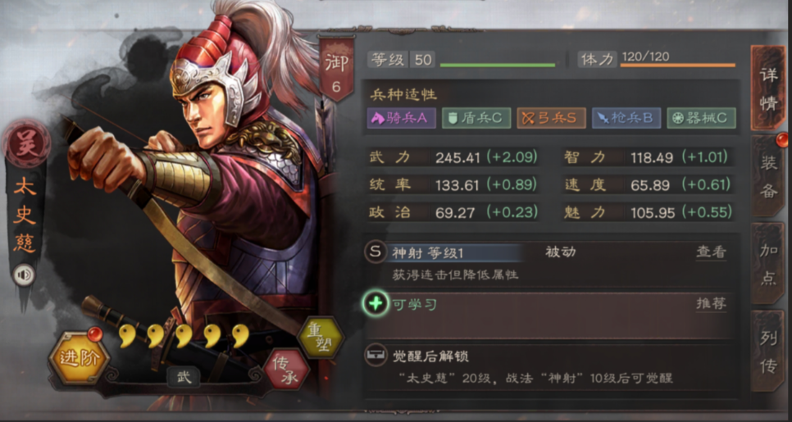Screen dimensions: 792x422
Task: Open the 列传 tab
Action: click(769, 352)
